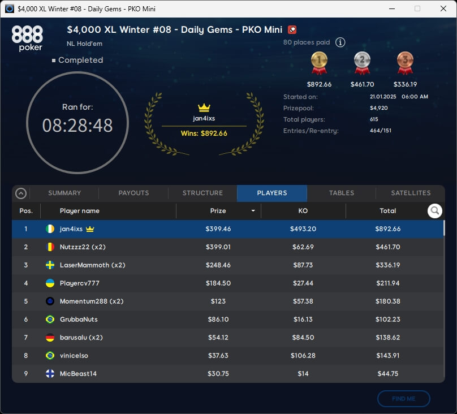Click the Ukrainian flag beside Playercv777
This screenshot has width=457, height=414.
tap(50, 283)
